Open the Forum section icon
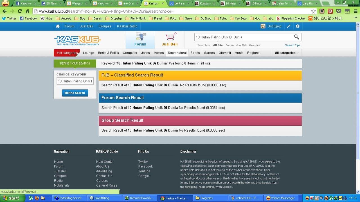The image size is (360, 202). pyautogui.click(x=140, y=40)
